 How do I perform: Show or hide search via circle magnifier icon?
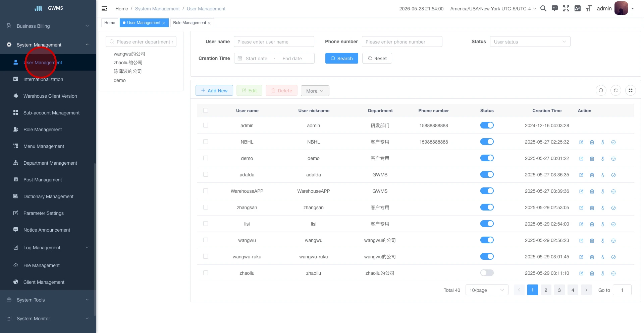(601, 90)
